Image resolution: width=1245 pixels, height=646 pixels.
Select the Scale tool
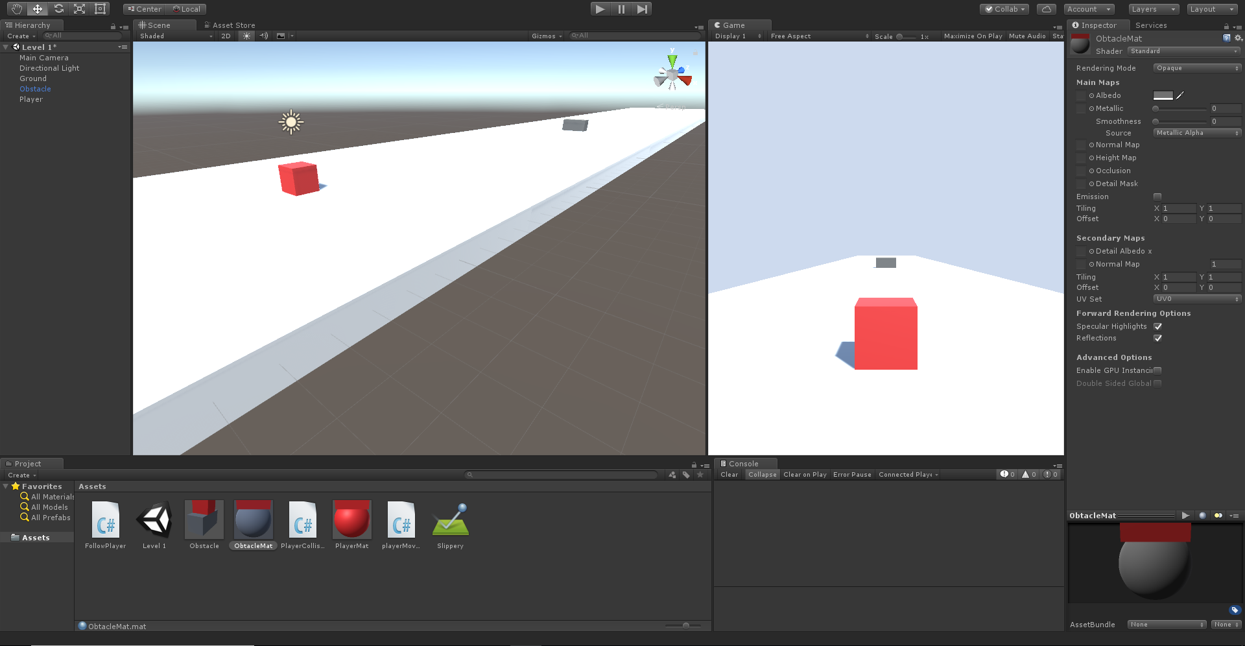(x=79, y=9)
